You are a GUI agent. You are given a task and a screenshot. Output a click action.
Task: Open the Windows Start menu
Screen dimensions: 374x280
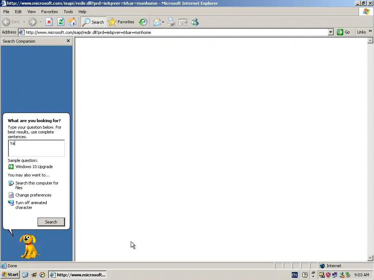click(10, 275)
